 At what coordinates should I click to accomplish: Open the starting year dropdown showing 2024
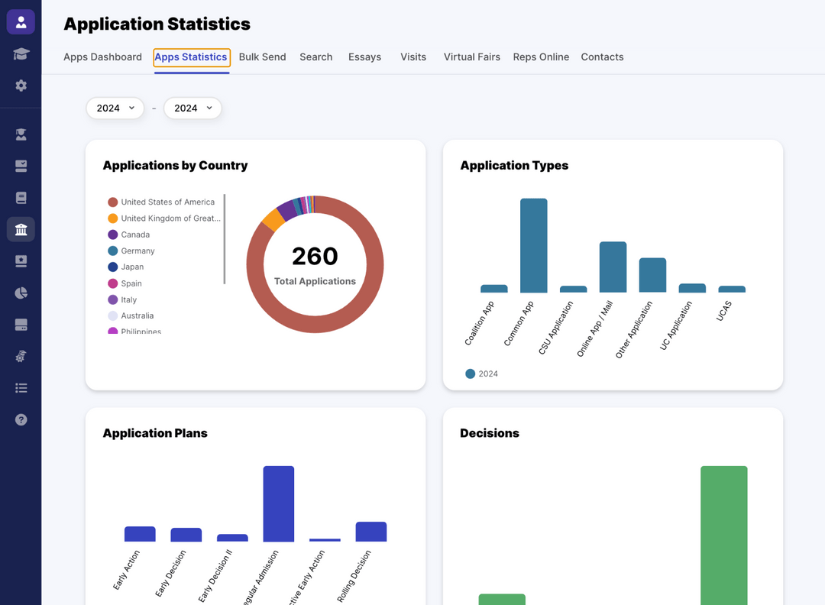pos(115,108)
